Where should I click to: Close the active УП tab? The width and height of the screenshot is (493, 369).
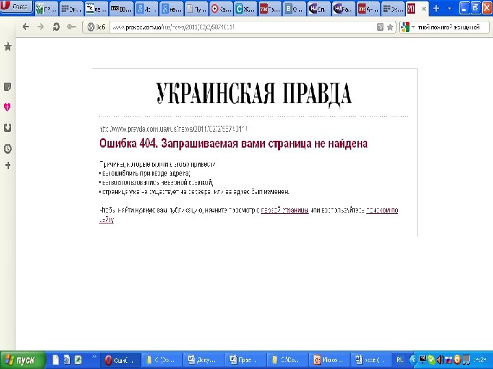click(424, 9)
